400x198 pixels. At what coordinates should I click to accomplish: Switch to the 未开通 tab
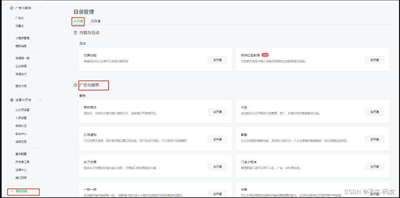pos(78,21)
